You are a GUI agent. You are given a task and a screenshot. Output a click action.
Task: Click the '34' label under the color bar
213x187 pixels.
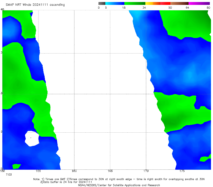144,7
